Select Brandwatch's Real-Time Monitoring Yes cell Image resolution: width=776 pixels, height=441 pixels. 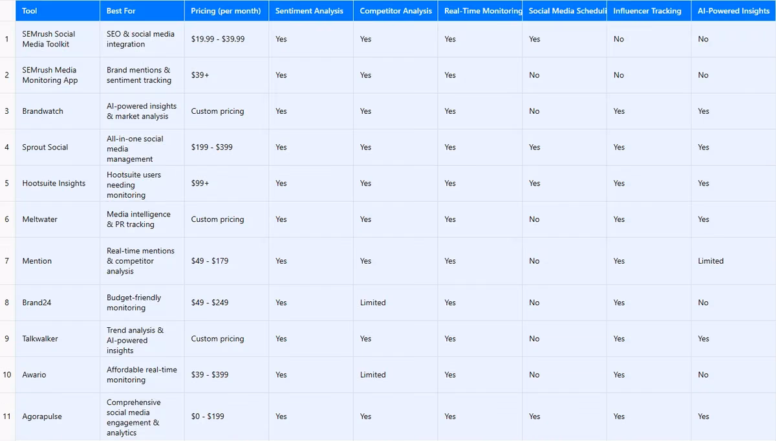(480, 111)
